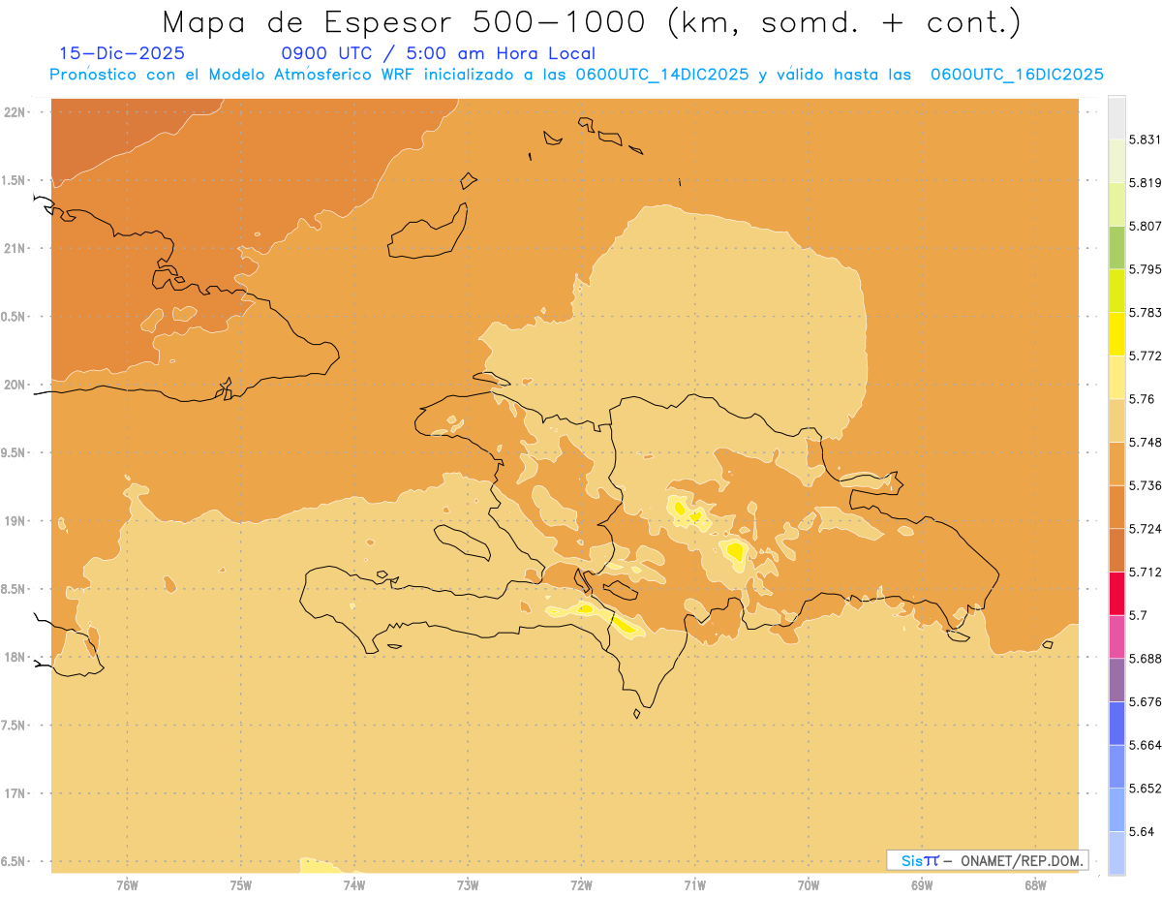This screenshot has height=898, width=1162.
Task: Click the legend value '5.664'
Action: [1145, 745]
